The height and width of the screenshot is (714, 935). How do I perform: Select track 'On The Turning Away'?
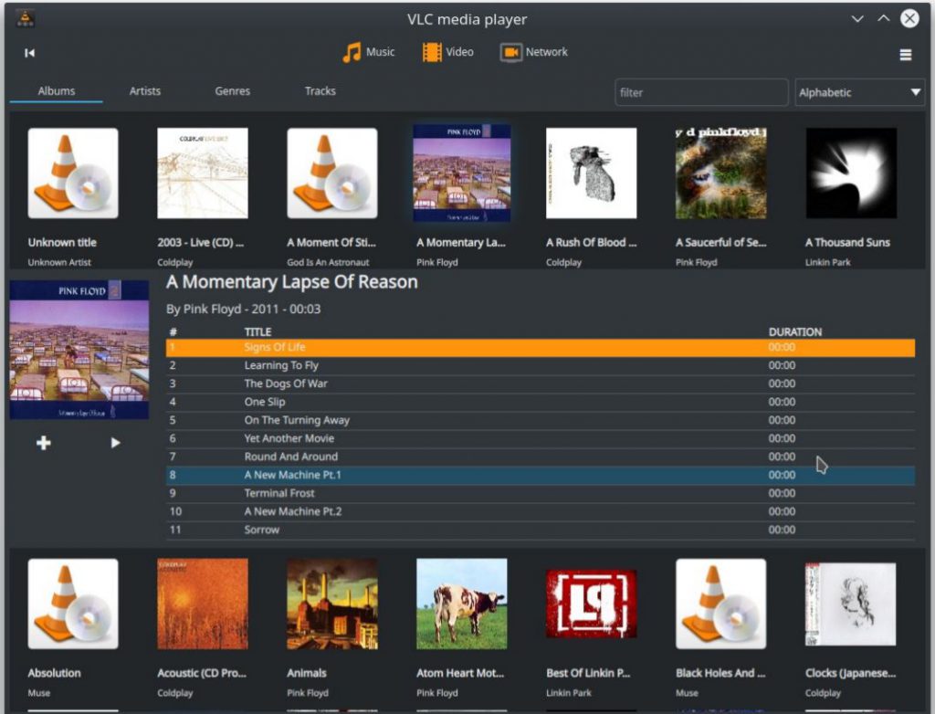click(541, 421)
